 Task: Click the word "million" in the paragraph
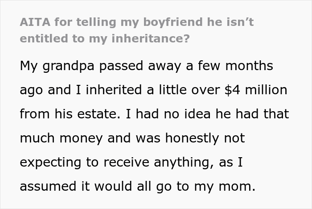click(x=266, y=90)
